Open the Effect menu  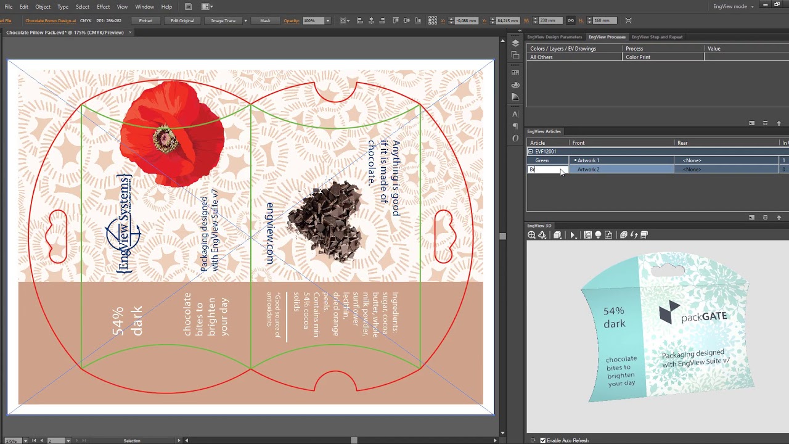103,7
